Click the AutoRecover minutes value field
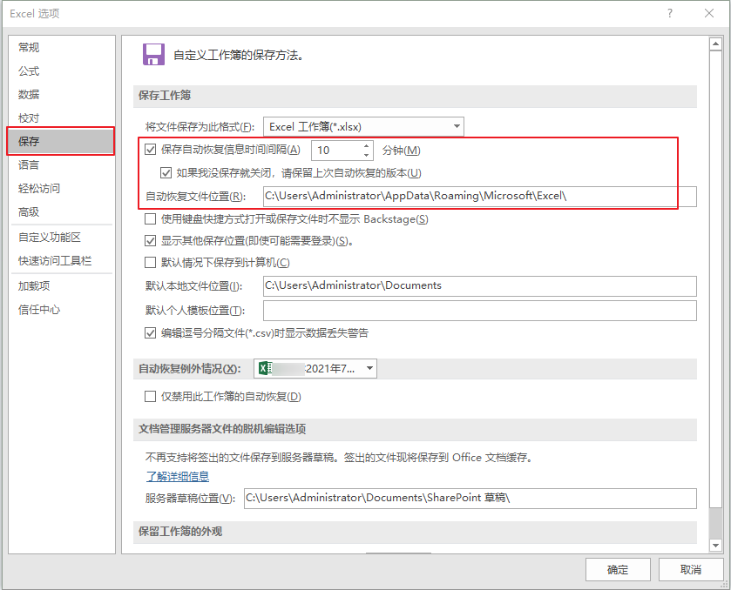 point(336,151)
